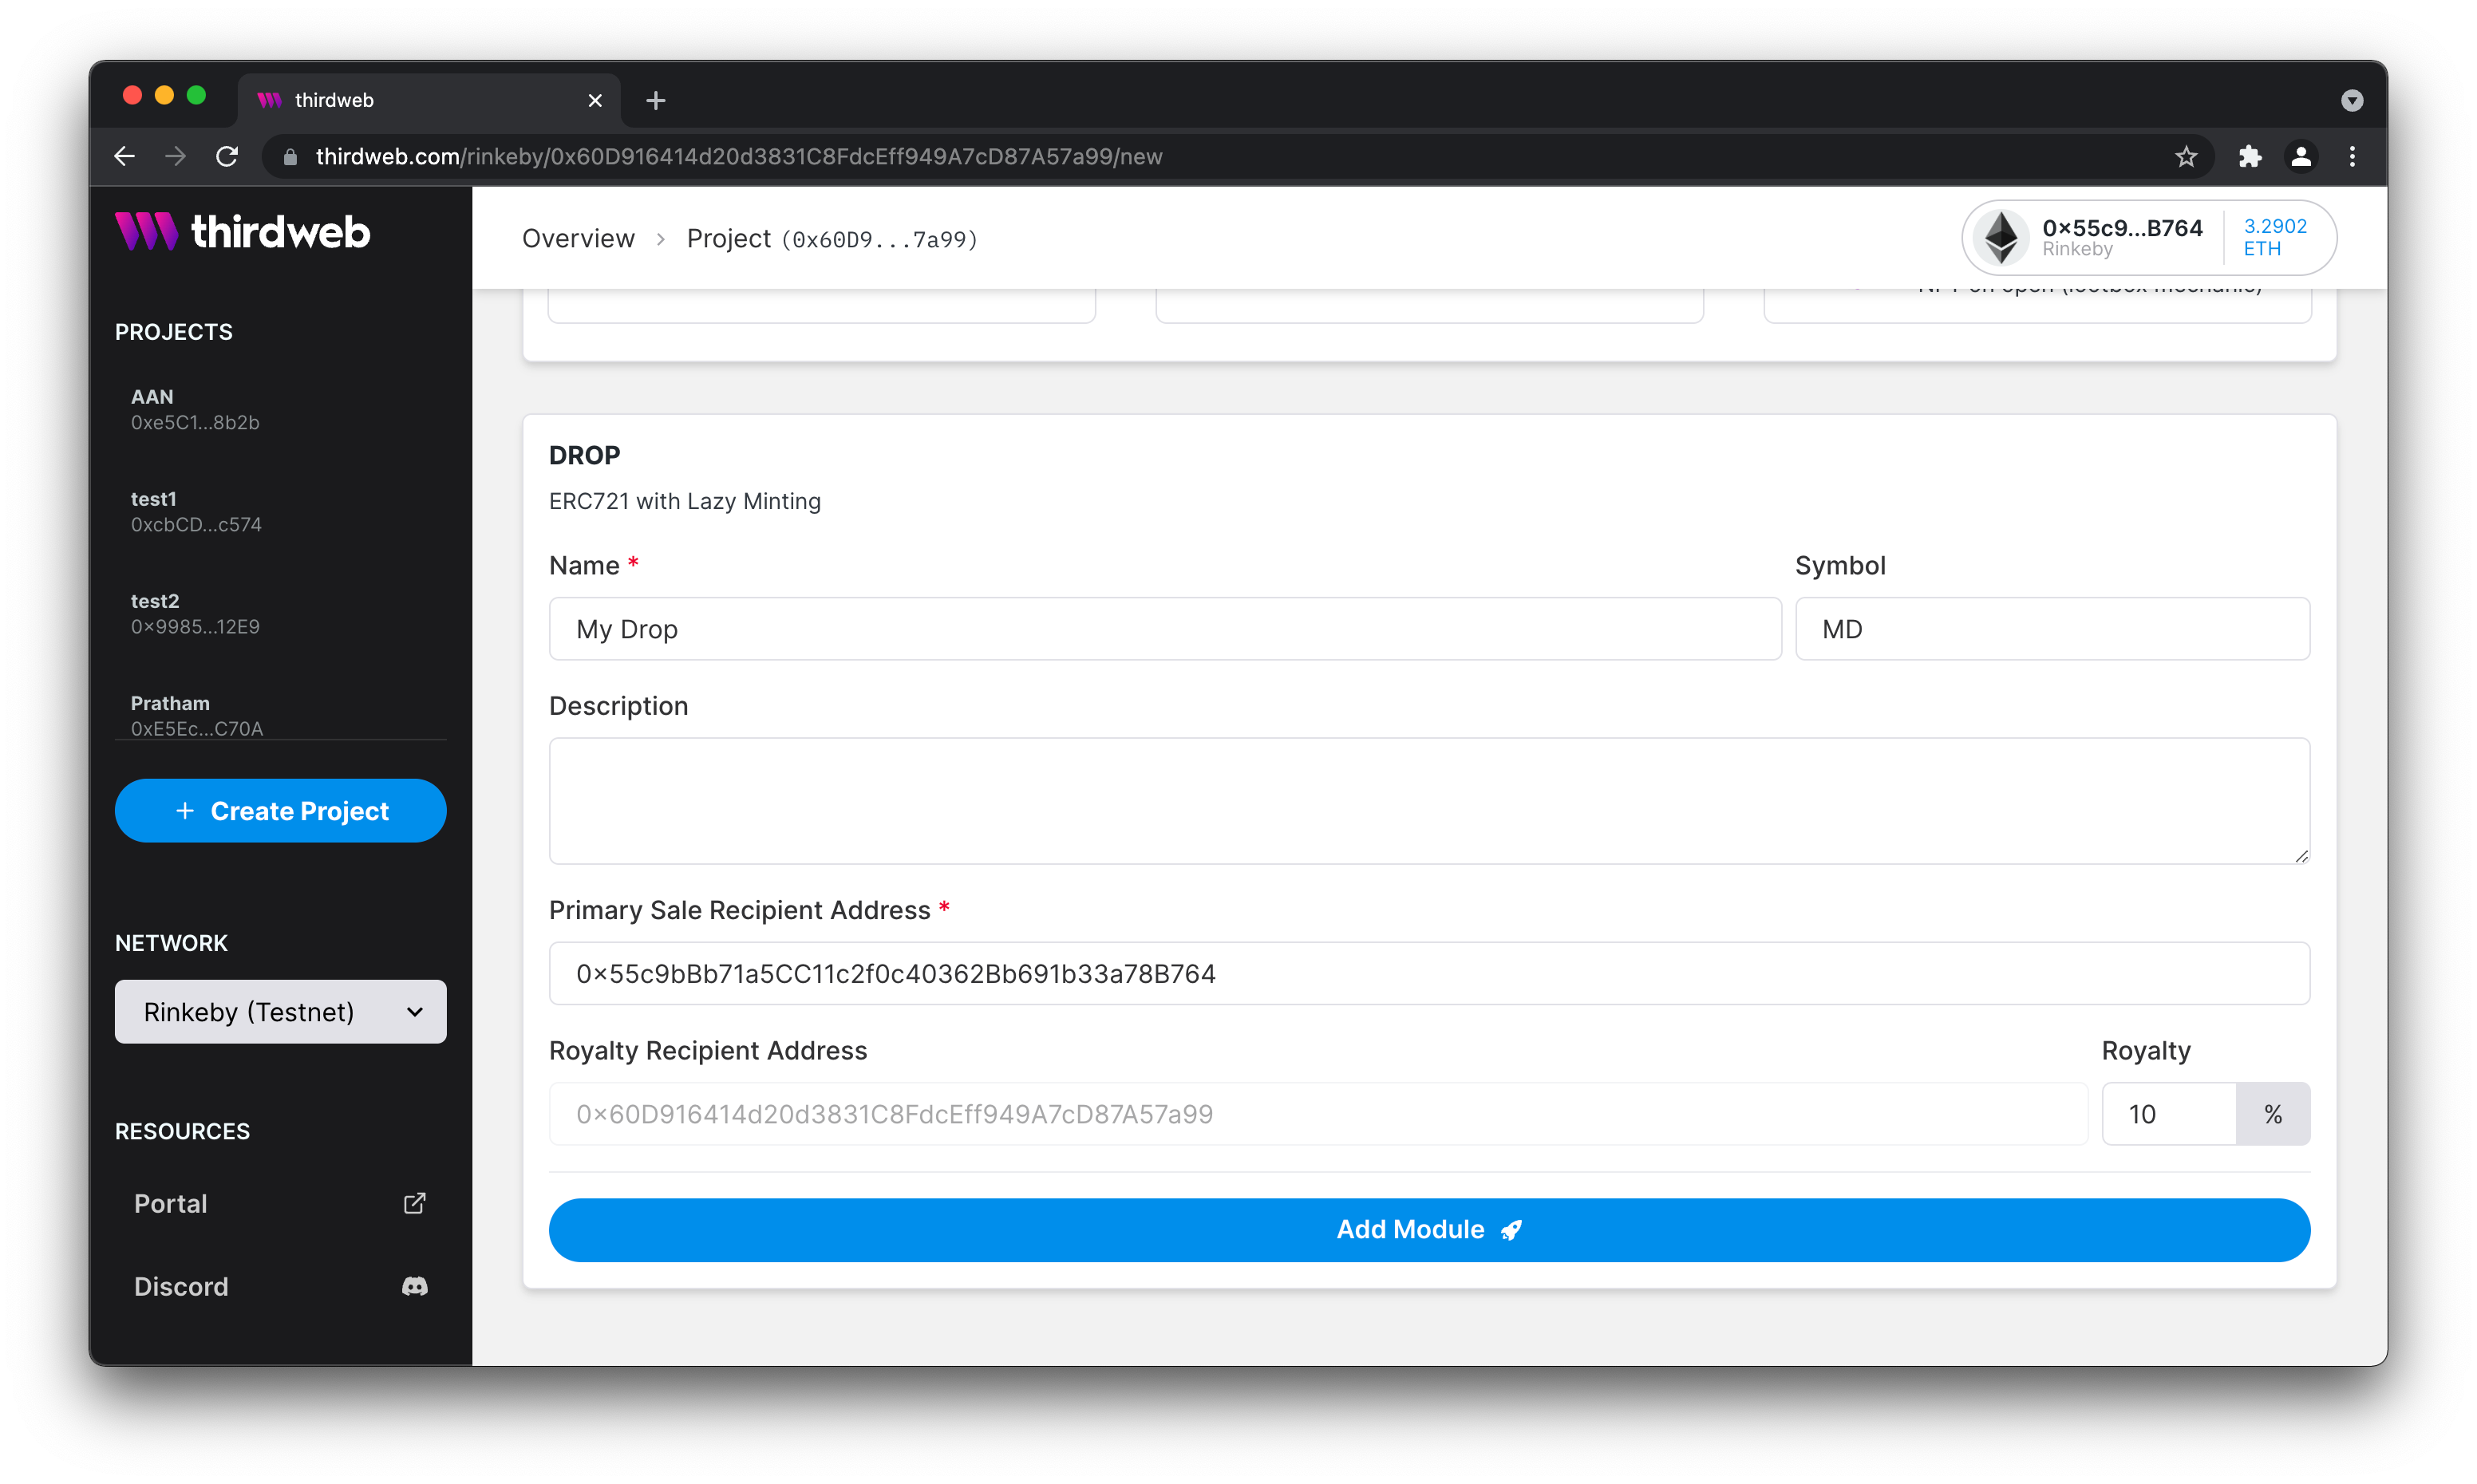
Task: Click the RESOURCES sidebar heading
Action: pos(182,1131)
